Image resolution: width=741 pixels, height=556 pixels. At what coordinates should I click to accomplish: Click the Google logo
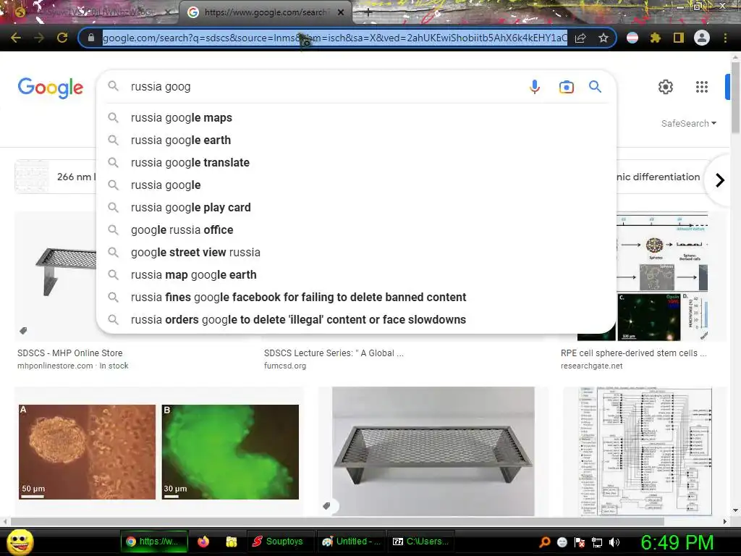51,88
